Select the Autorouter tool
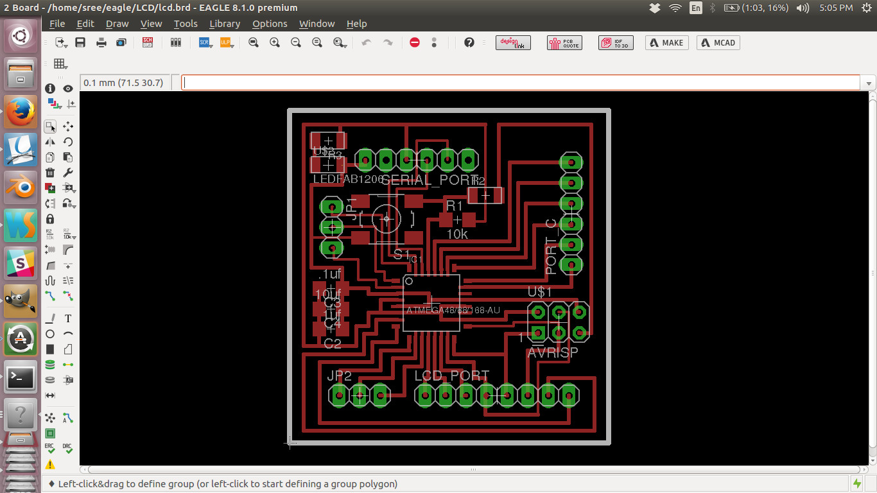 [x=68, y=418]
